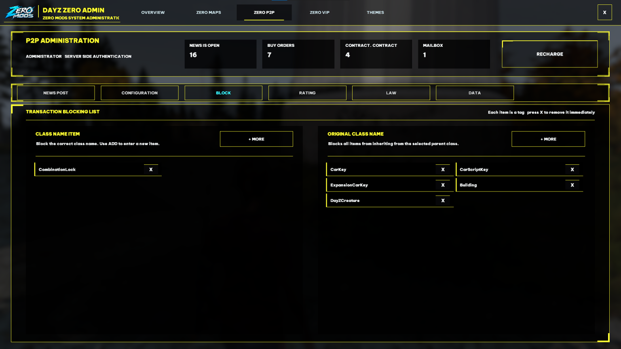Screen dimensions: 621x349
Task: Open the Rating section
Action: coord(307,93)
